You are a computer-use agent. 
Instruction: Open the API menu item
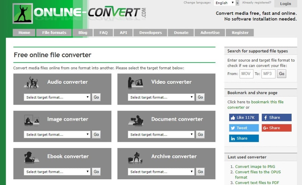point(123,33)
